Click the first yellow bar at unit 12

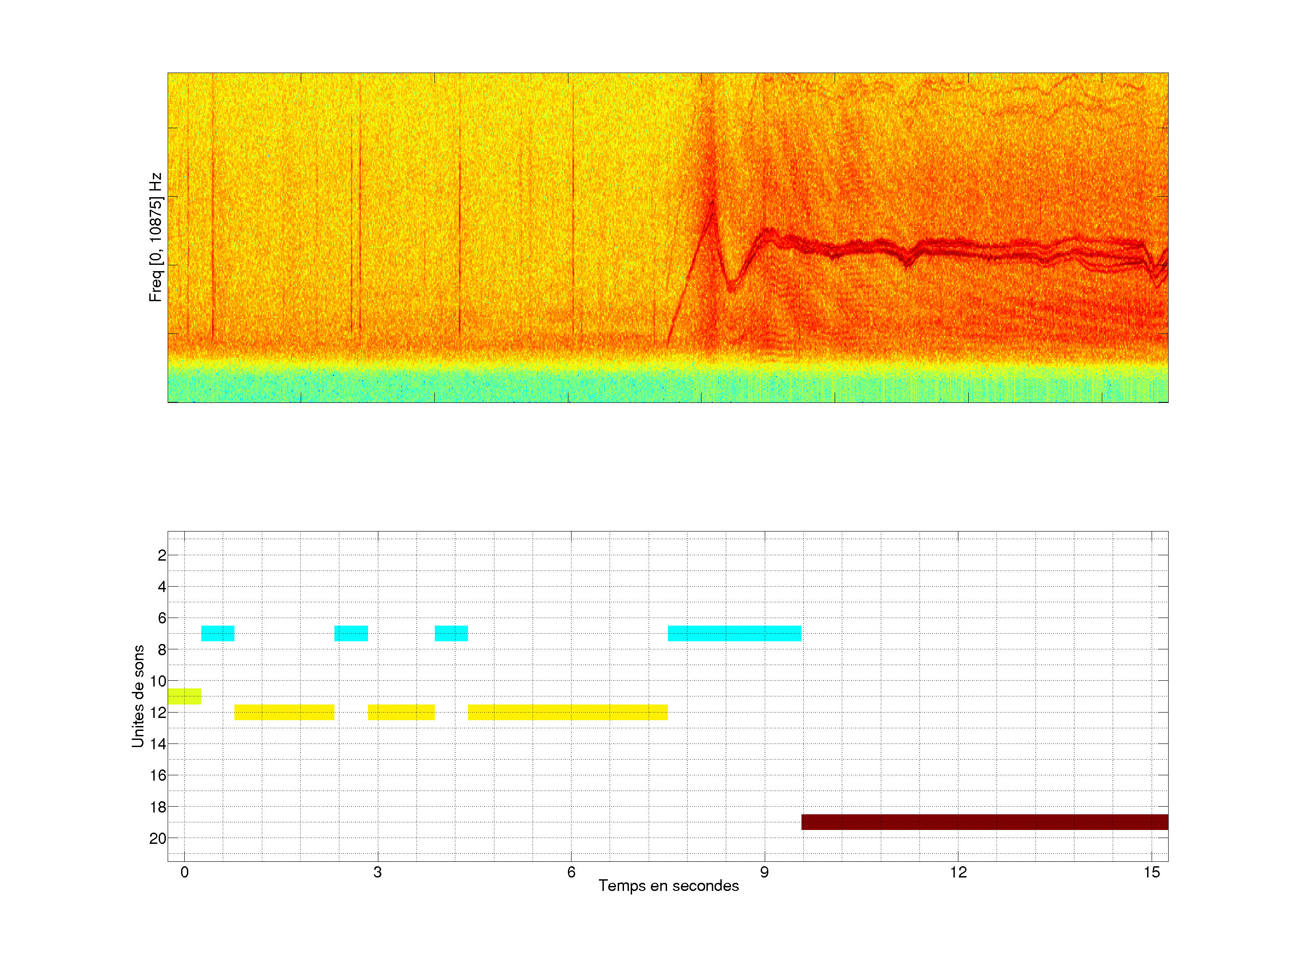pos(284,712)
